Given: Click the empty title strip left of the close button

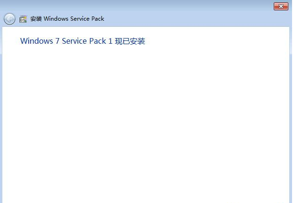Looking at the screenshot, I should click(141, 6).
